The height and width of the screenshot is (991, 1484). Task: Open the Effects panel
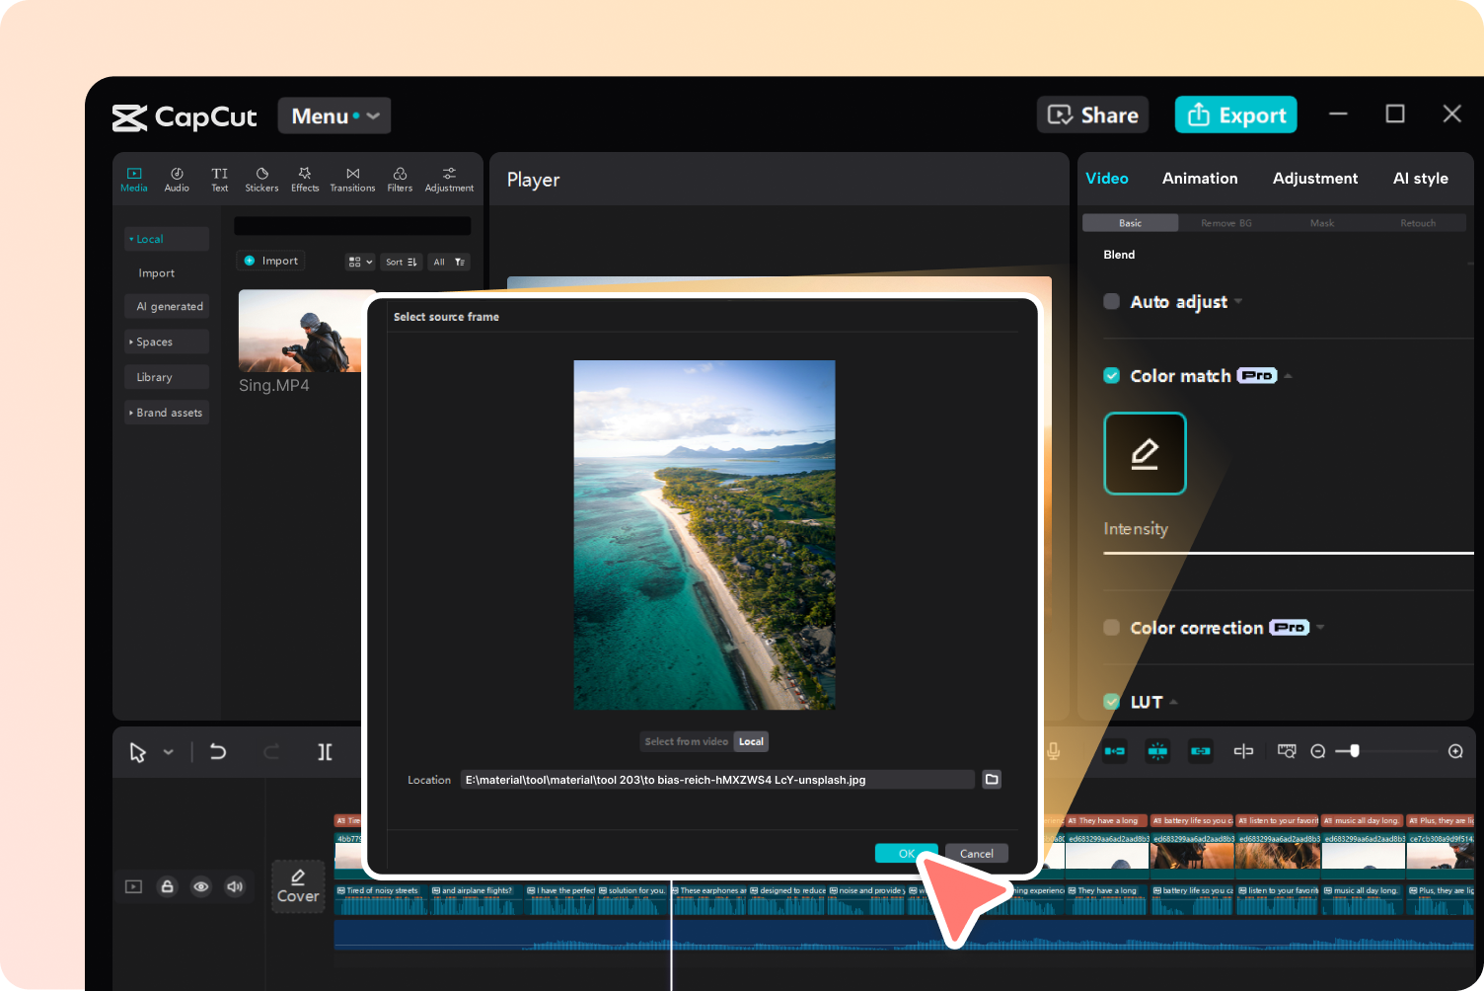[305, 179]
